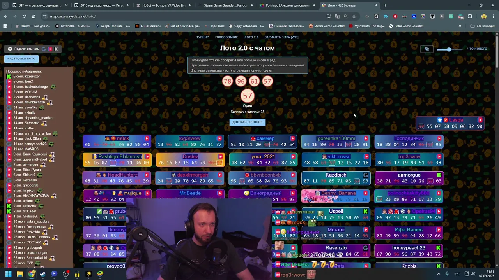Open the ЛОТО 2.0 menu item
Viewport: 499px width, 280px height.
click(x=251, y=37)
